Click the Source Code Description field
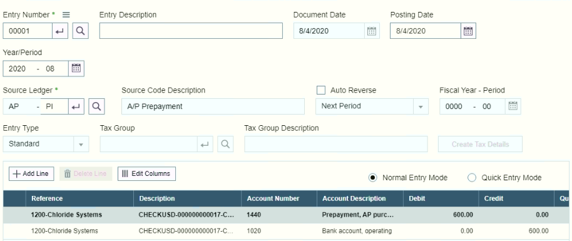The width and height of the screenshot is (572, 241). [x=213, y=106]
